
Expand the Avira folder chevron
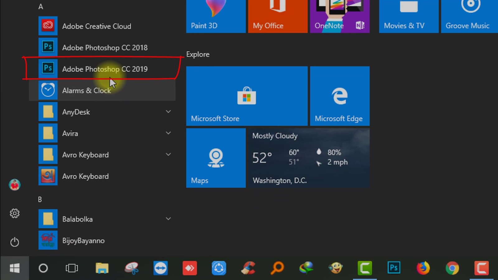pos(168,133)
